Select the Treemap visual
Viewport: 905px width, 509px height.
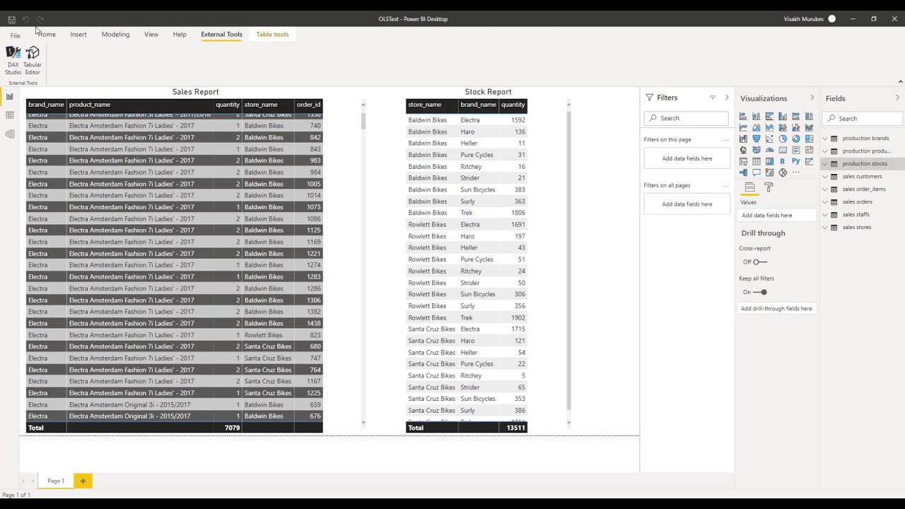click(809, 139)
